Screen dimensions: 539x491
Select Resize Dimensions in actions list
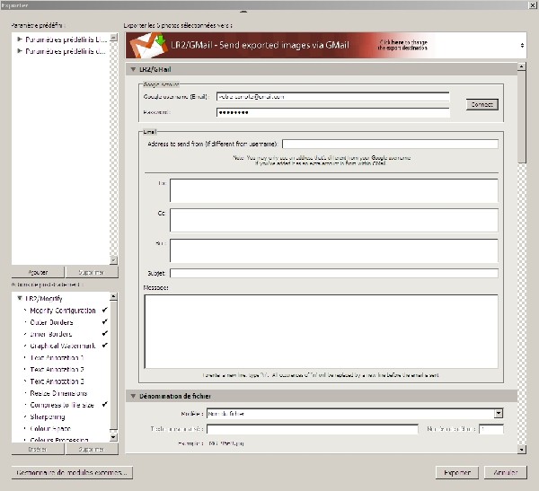click(57, 393)
